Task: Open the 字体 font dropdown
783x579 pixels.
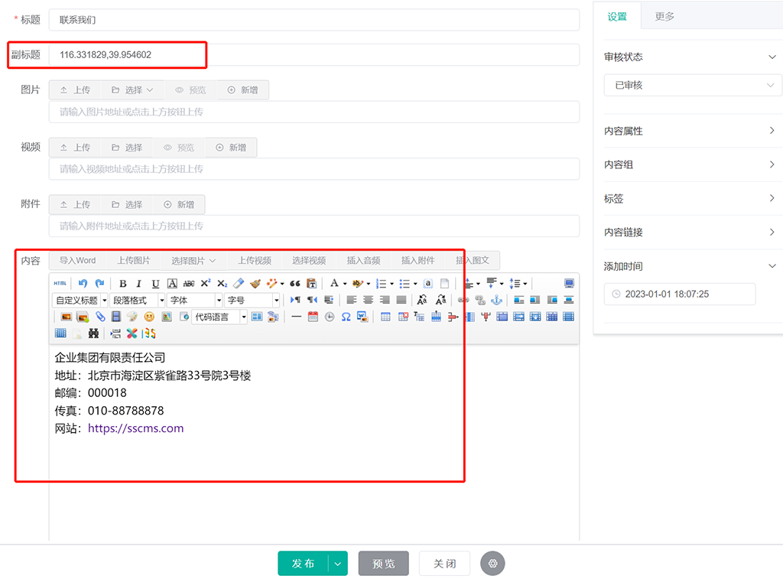Action: [195, 301]
